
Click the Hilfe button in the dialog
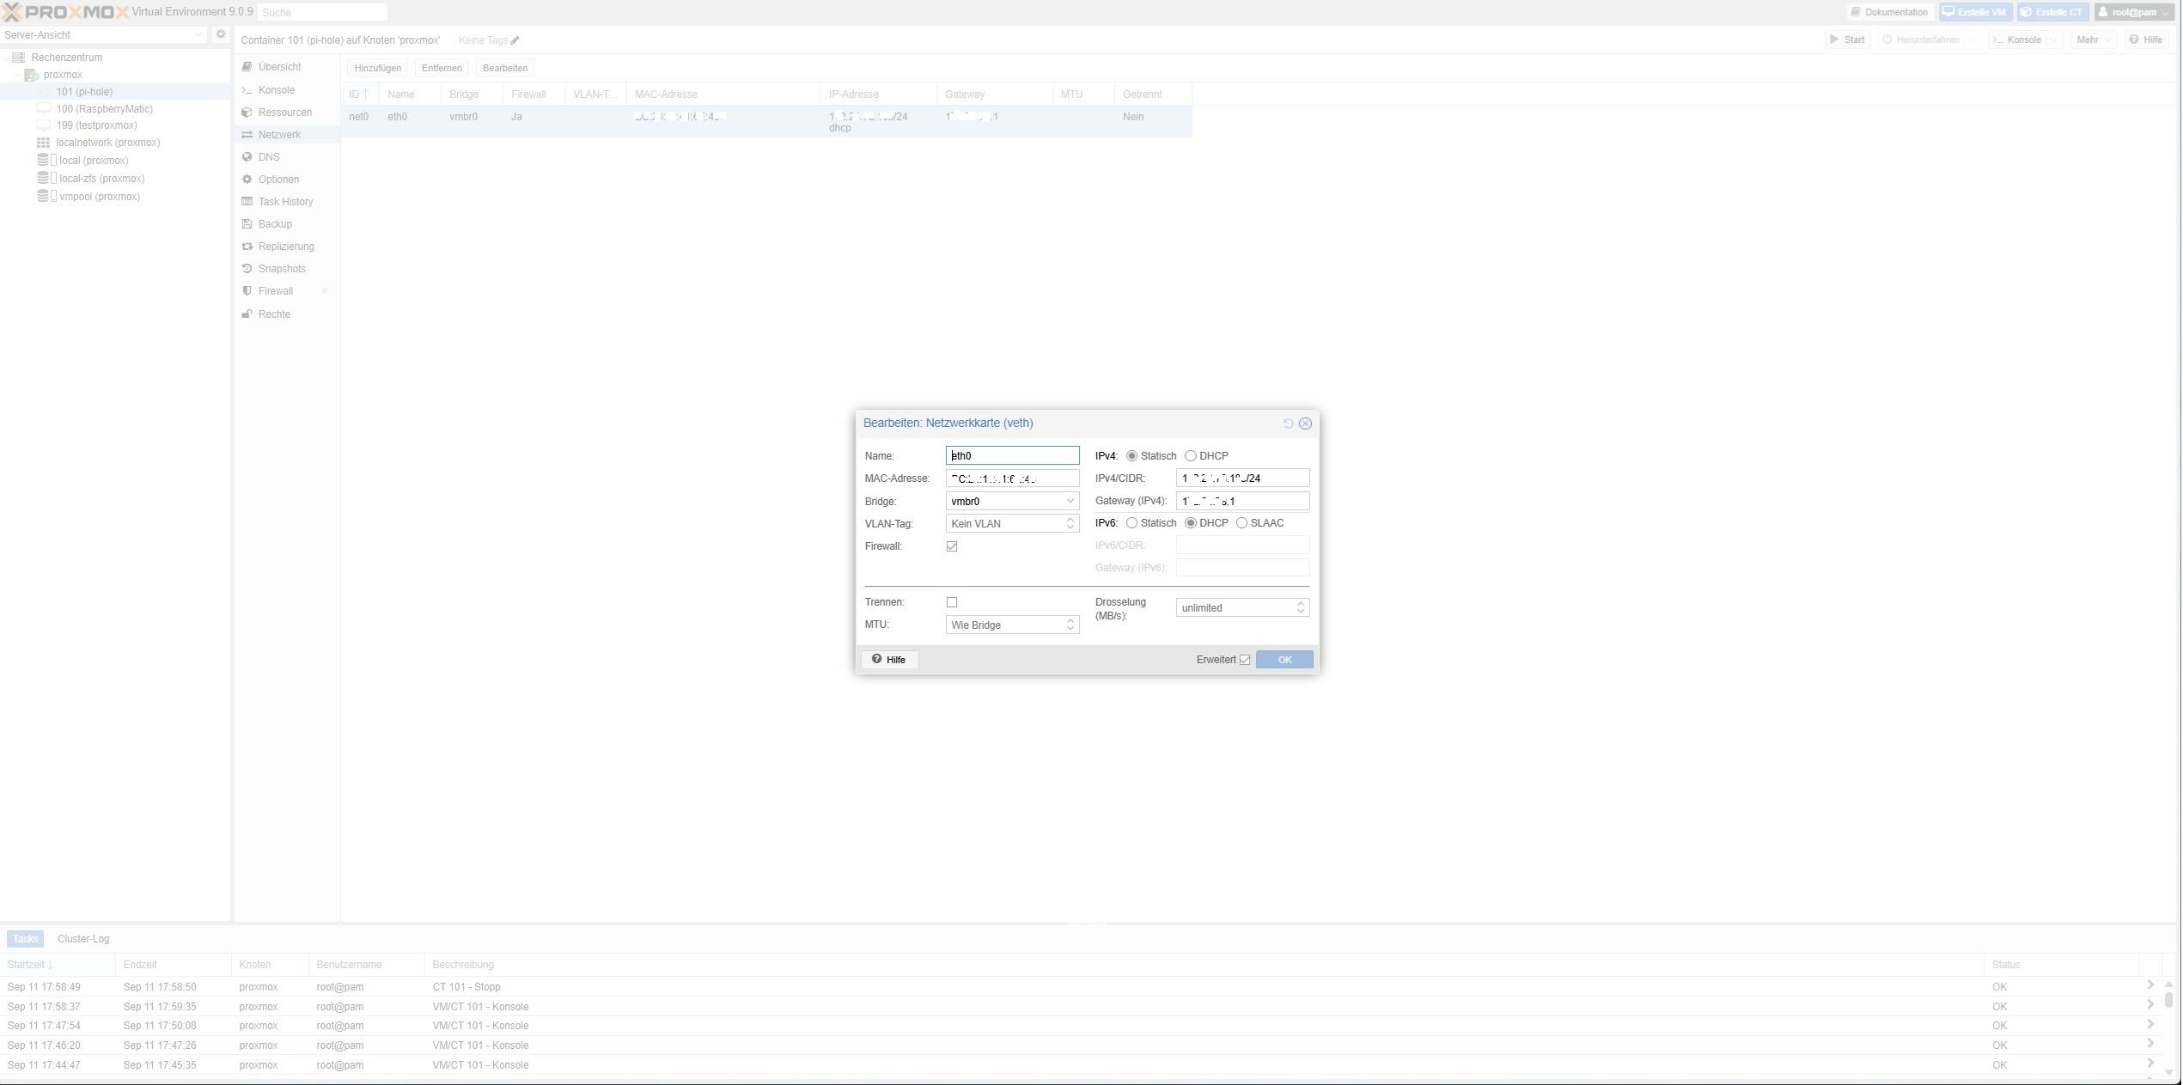tap(889, 660)
